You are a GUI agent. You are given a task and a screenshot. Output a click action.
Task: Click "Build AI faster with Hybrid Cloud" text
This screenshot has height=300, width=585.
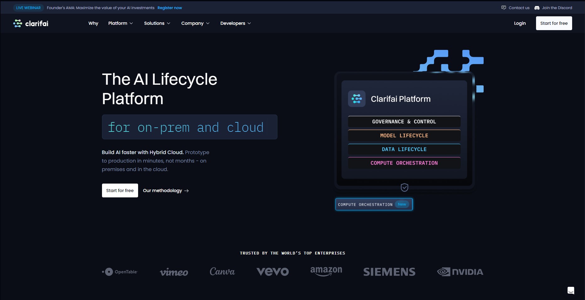coord(142,152)
